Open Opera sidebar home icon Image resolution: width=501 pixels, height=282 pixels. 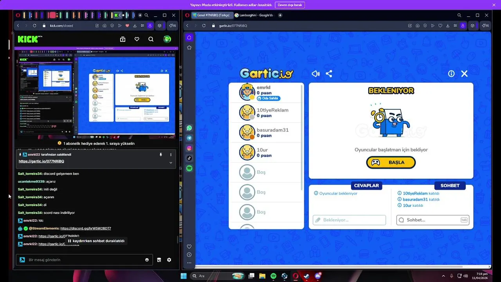coord(189,37)
